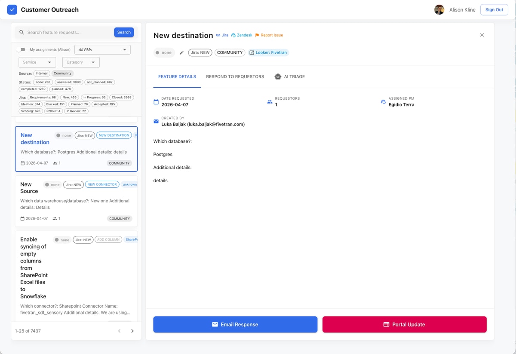Viewport: 516px width, 354px height.
Task: Open the All PMs dropdown
Action: coord(102,50)
